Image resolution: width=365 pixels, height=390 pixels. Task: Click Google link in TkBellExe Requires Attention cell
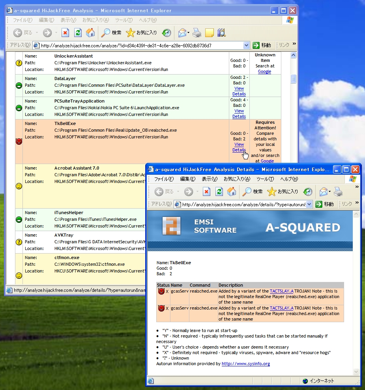(267, 161)
